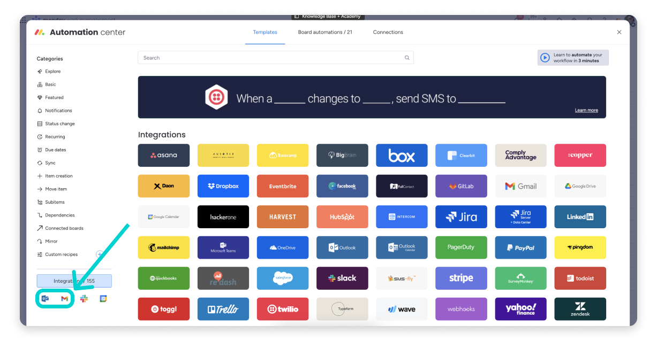Screen dimensions: 657x341
Task: Open the PayPal integration tile
Action: (x=521, y=247)
